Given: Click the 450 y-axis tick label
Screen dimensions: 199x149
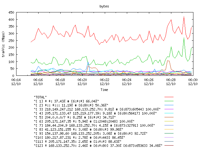Looking at the screenshot, I should 11,12.
